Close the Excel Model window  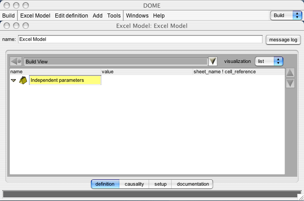coord(7,26)
